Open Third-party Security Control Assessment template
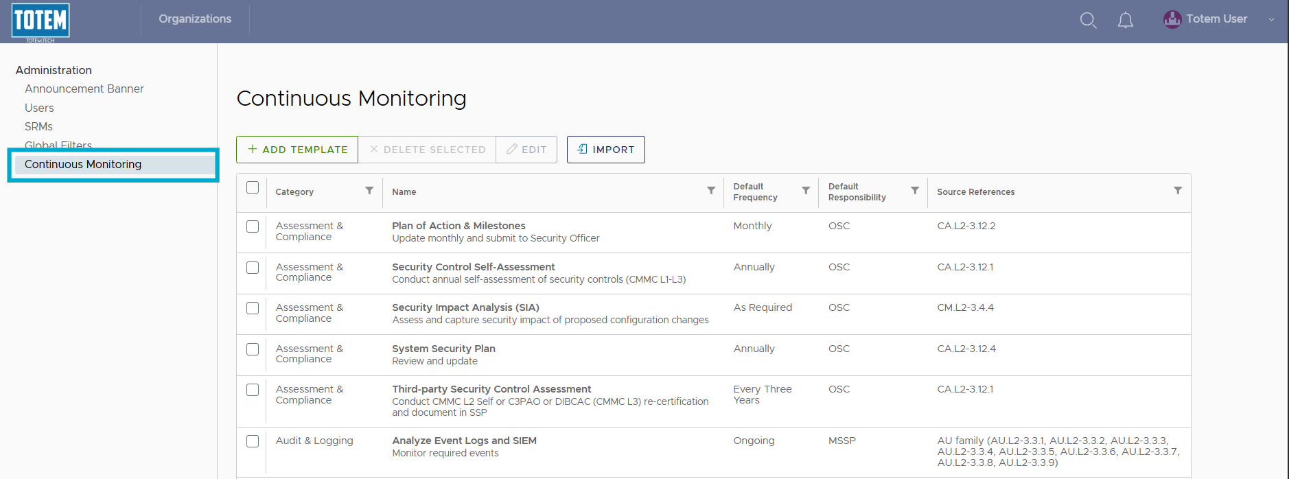This screenshot has width=1289, height=479. (491, 389)
